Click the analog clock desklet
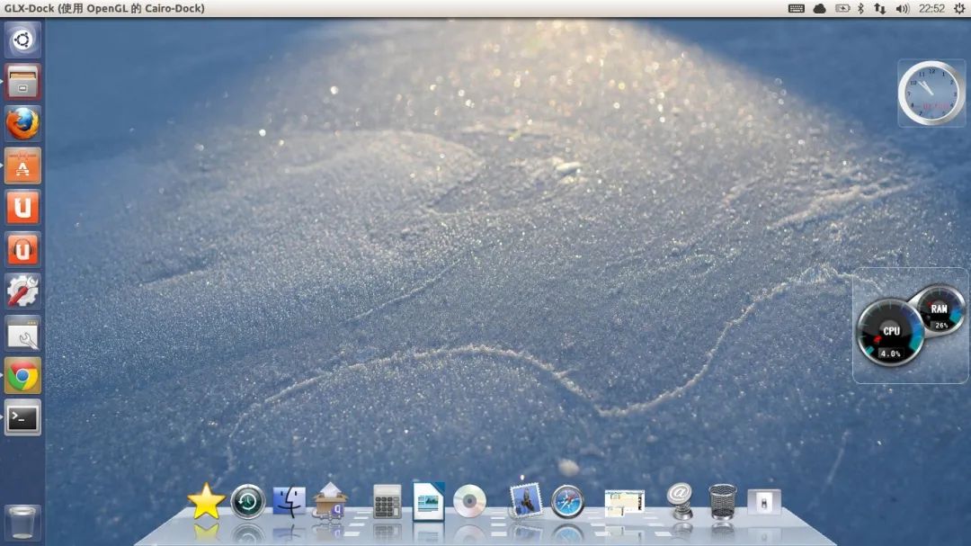Image resolution: width=971 pixels, height=546 pixels. (x=931, y=93)
